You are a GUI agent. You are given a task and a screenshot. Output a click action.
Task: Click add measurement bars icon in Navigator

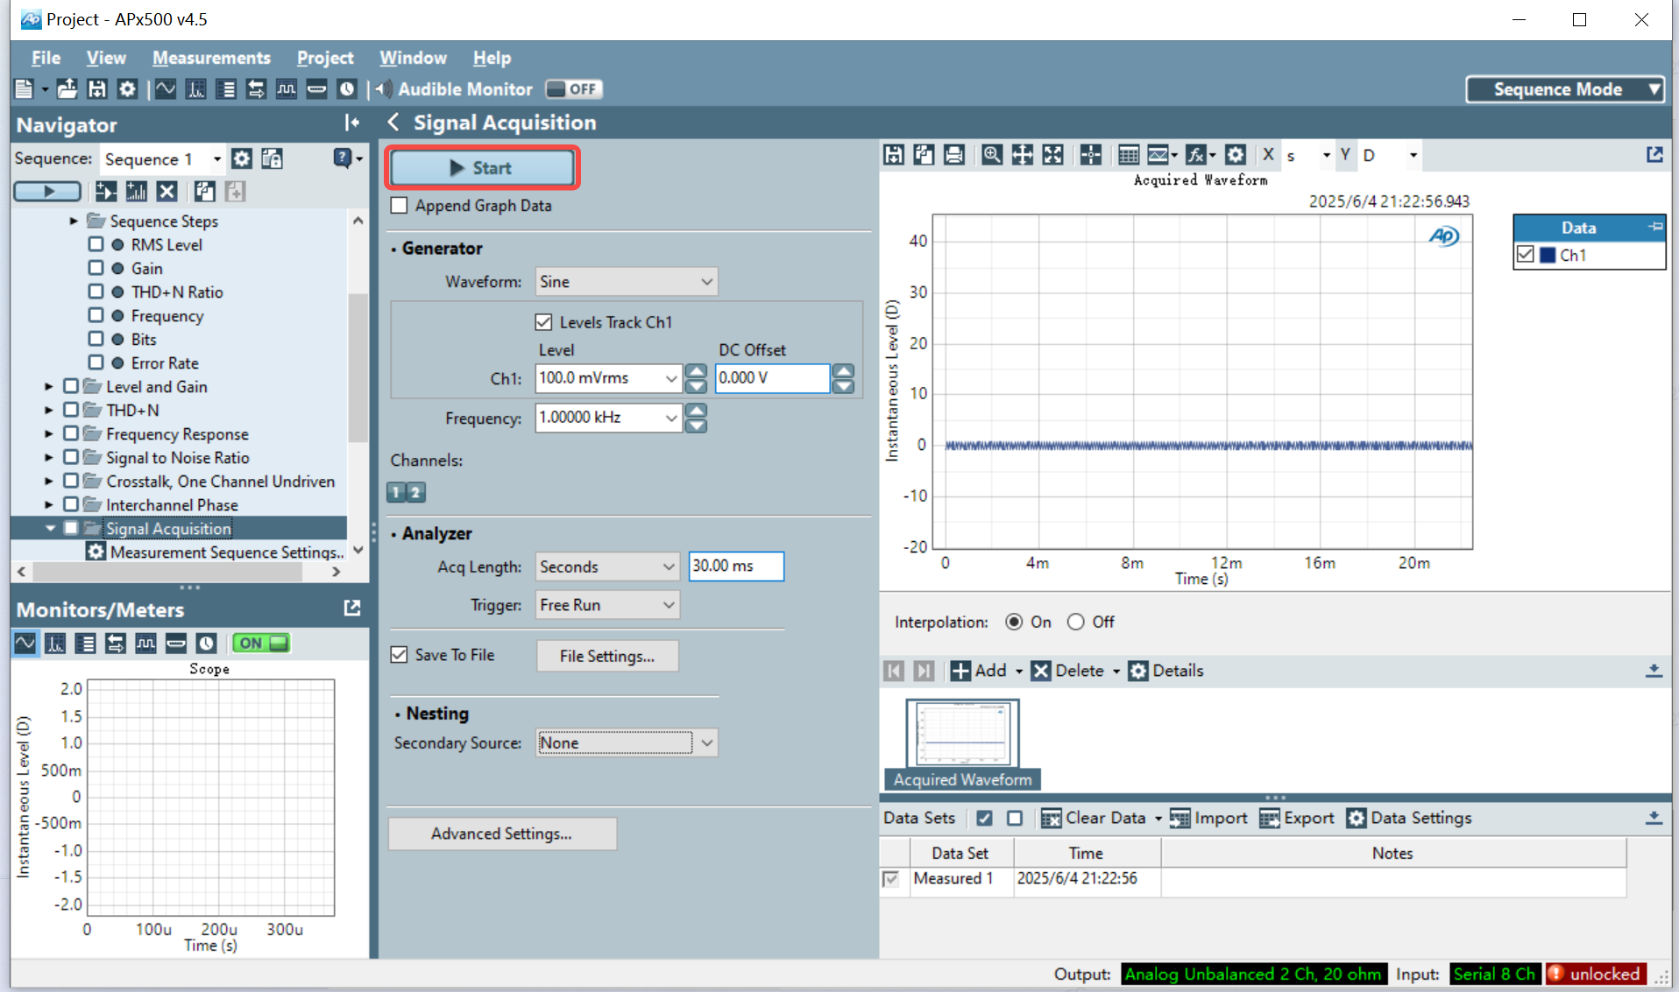136,191
